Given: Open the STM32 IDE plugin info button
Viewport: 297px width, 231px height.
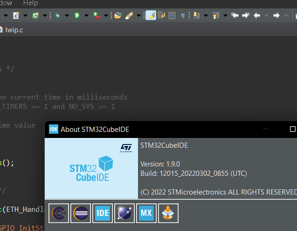Looking at the screenshot, I should [103, 213].
